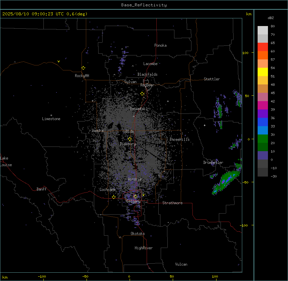Click the Base_Reflectivity title

144,5
